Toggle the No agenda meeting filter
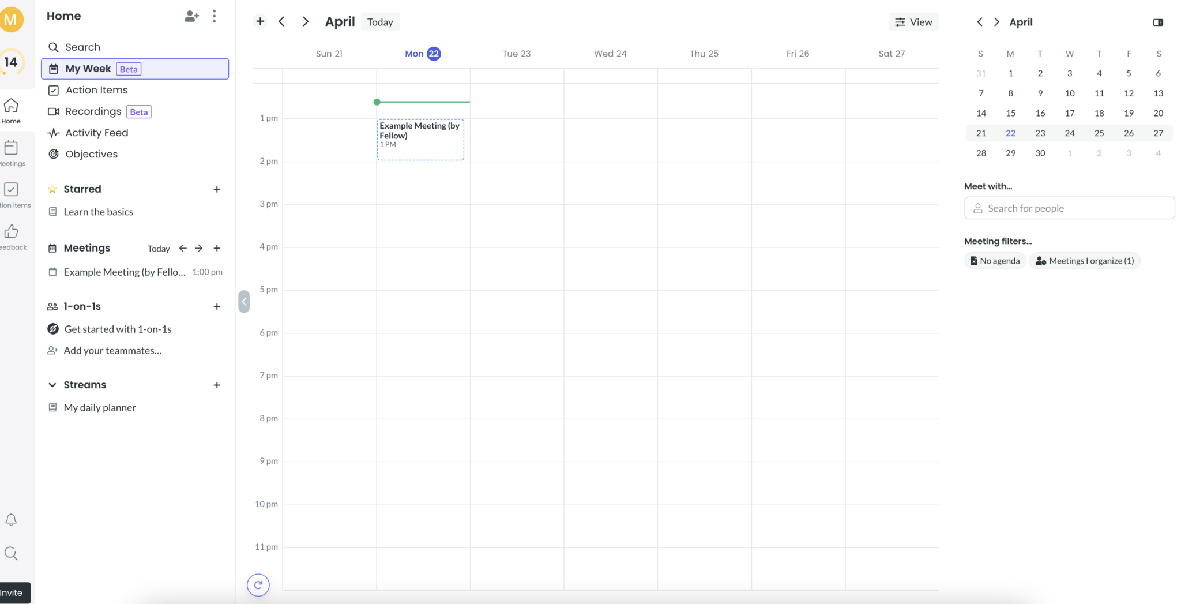Screen dimensions: 1181x604 point(994,260)
